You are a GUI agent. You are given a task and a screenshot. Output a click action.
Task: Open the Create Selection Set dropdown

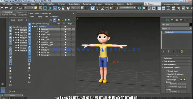click(128, 8)
